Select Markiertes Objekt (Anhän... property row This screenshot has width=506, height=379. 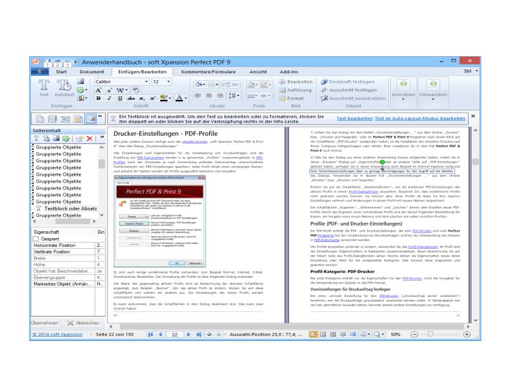coord(68,284)
